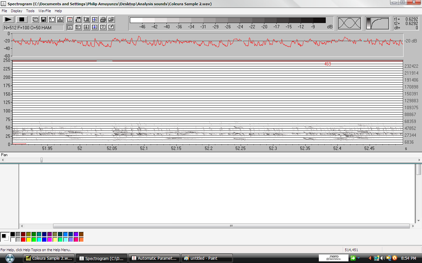Click the bell-curve window function icon
This screenshot has height=263, width=422.
pyautogui.click(x=60, y=19)
